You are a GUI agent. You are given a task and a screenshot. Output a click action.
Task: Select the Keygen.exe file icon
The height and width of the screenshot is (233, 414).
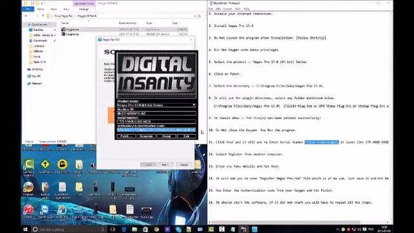click(63, 29)
